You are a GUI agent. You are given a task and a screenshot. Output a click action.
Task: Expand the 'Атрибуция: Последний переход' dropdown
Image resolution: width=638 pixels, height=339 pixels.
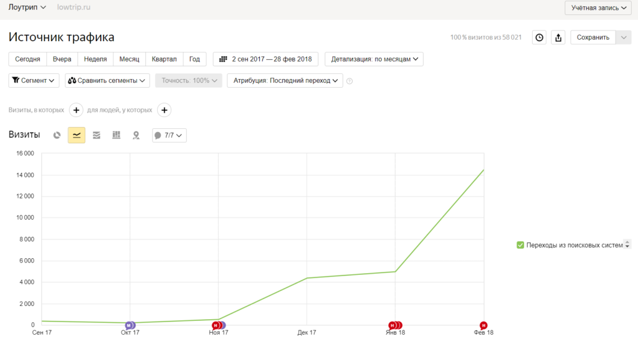[285, 80]
